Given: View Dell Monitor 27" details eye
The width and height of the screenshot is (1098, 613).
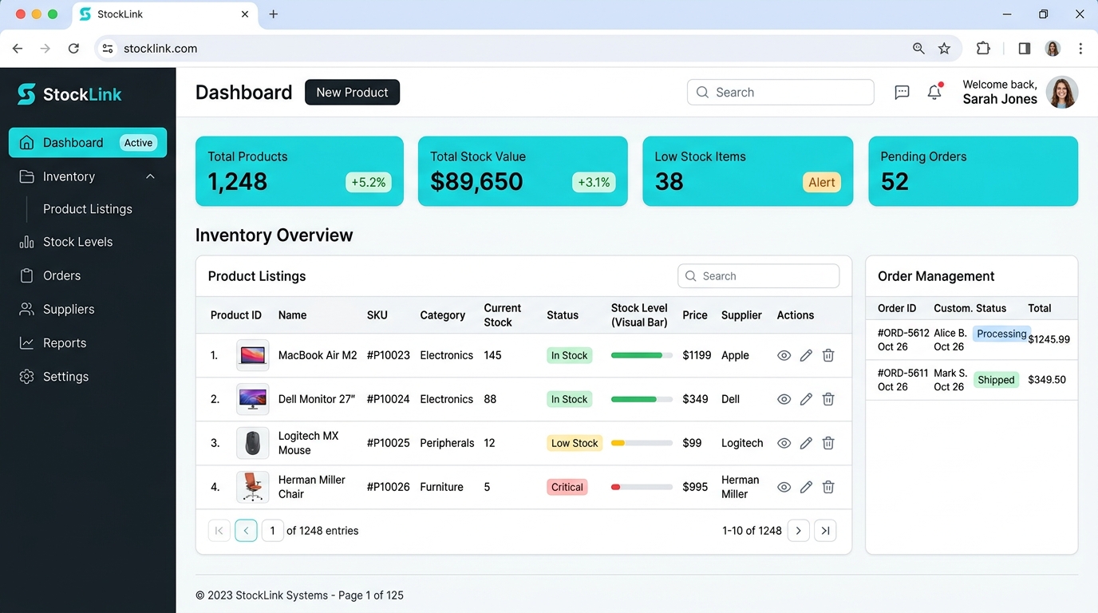Looking at the screenshot, I should point(784,399).
